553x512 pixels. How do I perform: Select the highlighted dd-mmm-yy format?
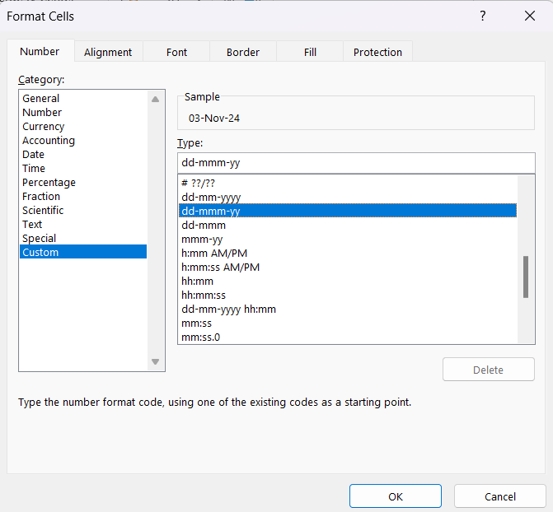tap(348, 211)
